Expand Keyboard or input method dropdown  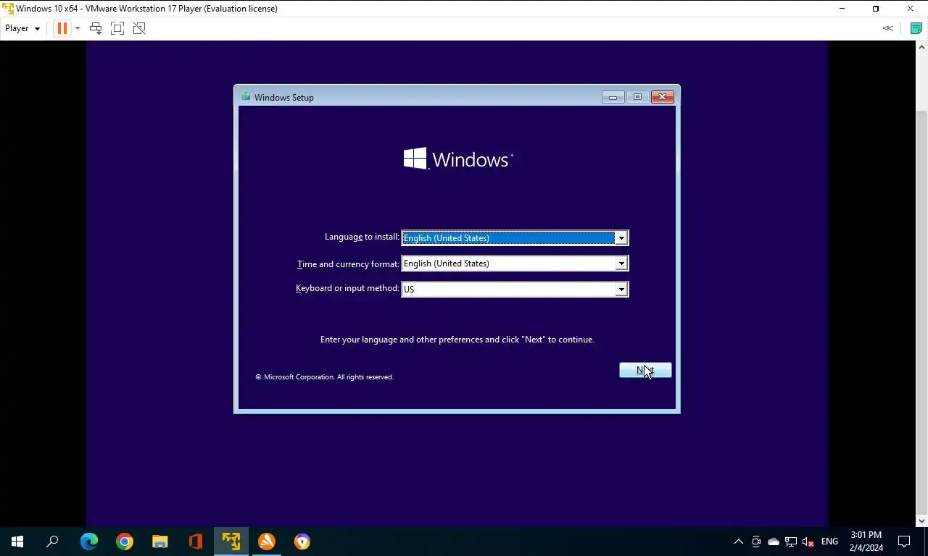click(x=621, y=289)
